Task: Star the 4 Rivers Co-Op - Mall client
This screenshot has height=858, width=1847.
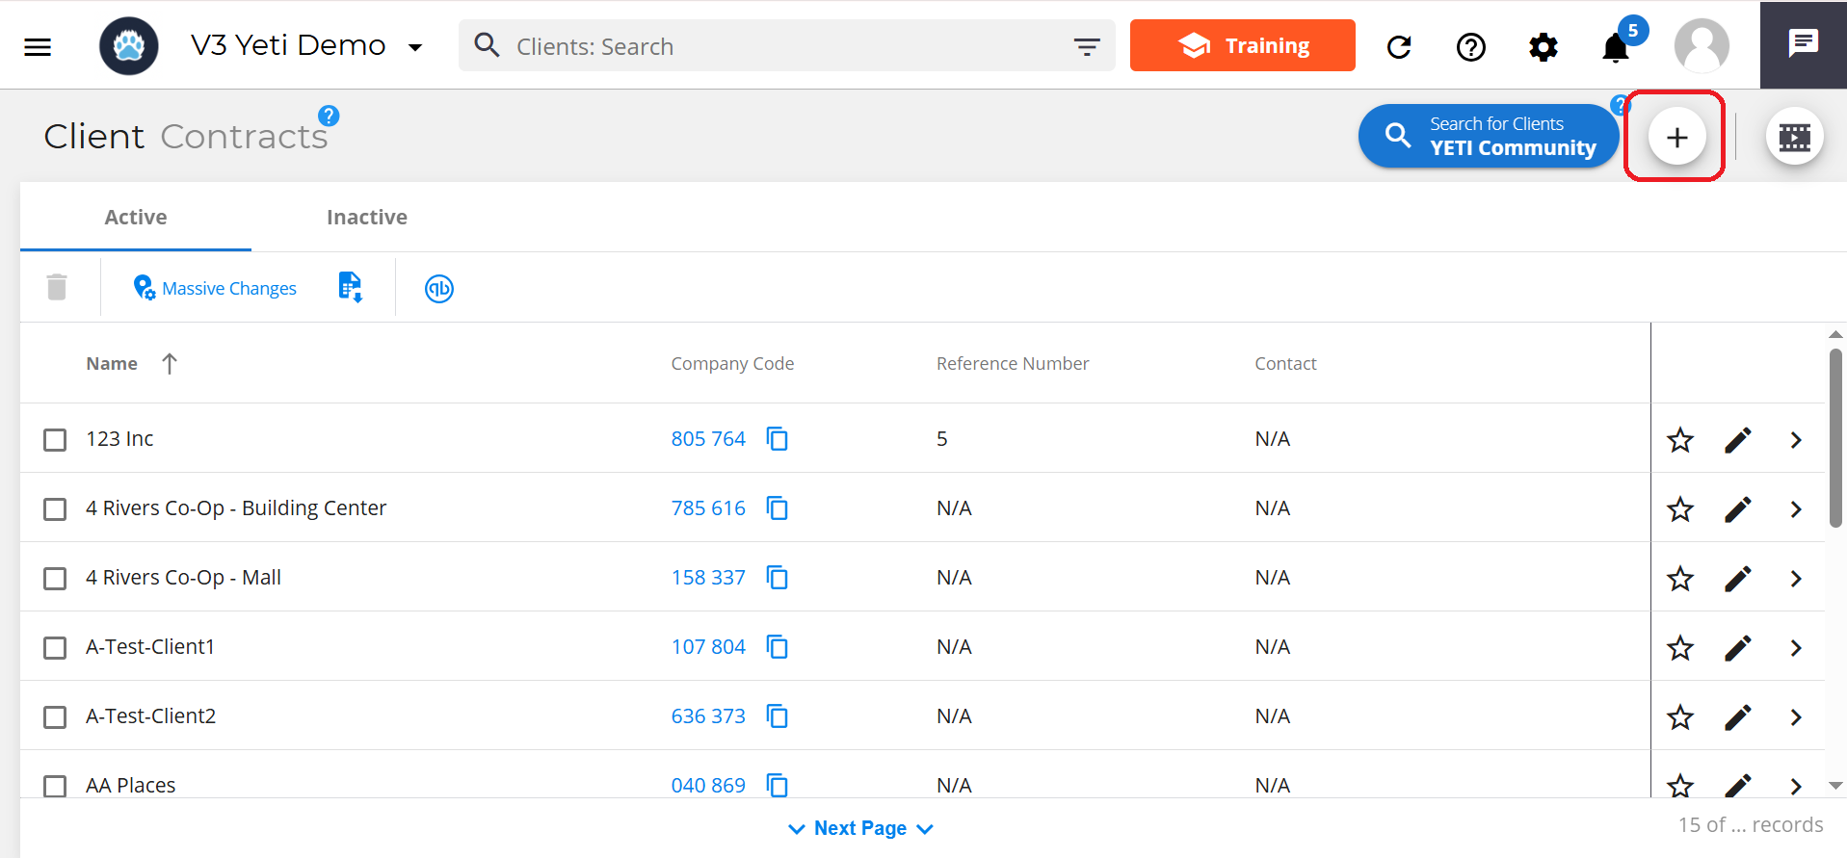Action: coord(1680,579)
